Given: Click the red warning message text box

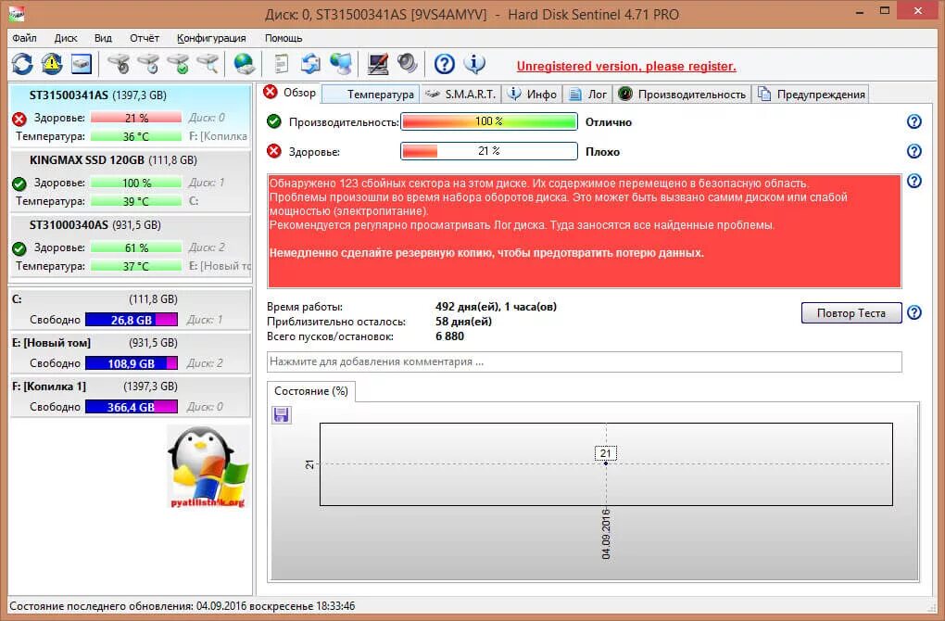Looking at the screenshot, I should 584,232.
